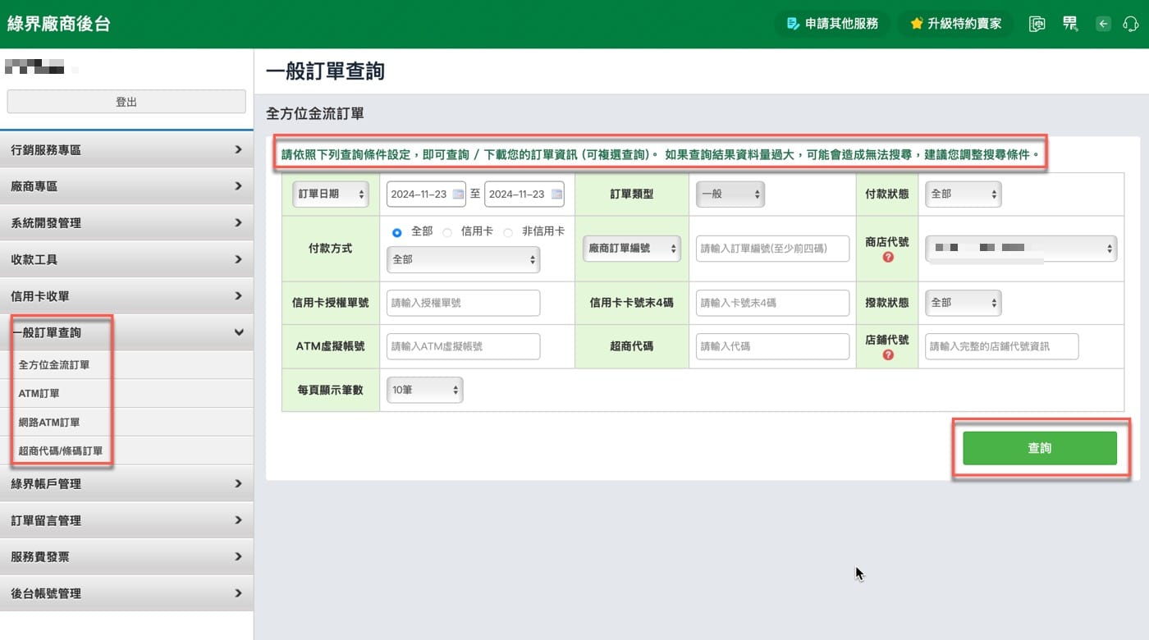Open the 訂單日期 type dropdown
Image resolution: width=1149 pixels, height=640 pixels.
click(331, 194)
